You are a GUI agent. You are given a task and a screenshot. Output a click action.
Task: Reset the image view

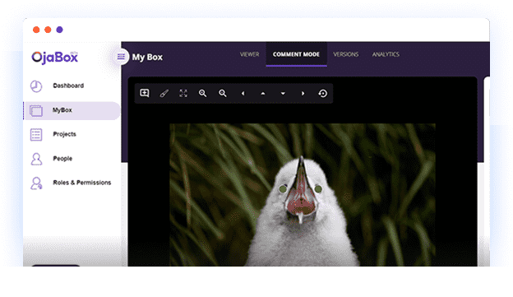323,93
